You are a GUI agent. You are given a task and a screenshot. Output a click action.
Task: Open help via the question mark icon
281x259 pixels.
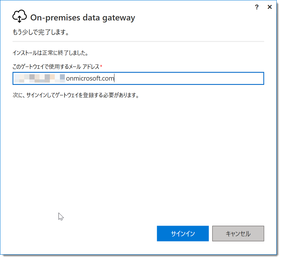pyautogui.click(x=257, y=7)
